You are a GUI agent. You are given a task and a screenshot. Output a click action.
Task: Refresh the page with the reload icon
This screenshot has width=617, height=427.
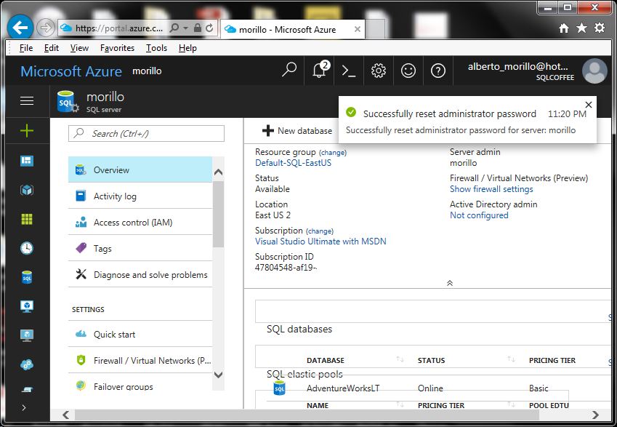coord(209,28)
